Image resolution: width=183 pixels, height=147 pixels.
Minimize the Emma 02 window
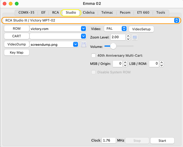11,4
